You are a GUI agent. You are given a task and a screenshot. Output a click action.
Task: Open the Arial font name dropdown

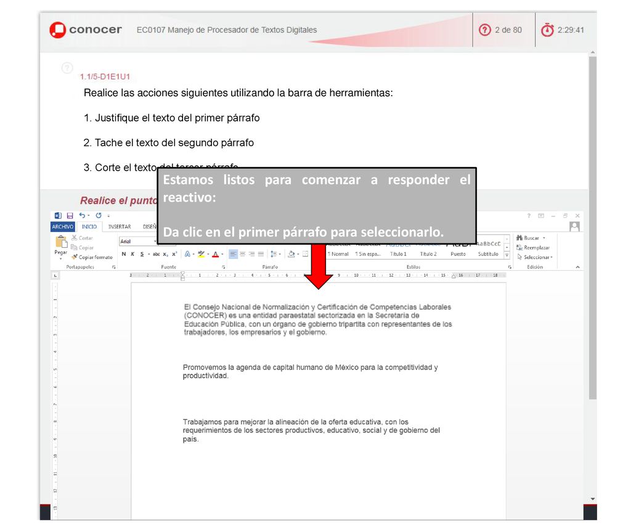(x=155, y=241)
